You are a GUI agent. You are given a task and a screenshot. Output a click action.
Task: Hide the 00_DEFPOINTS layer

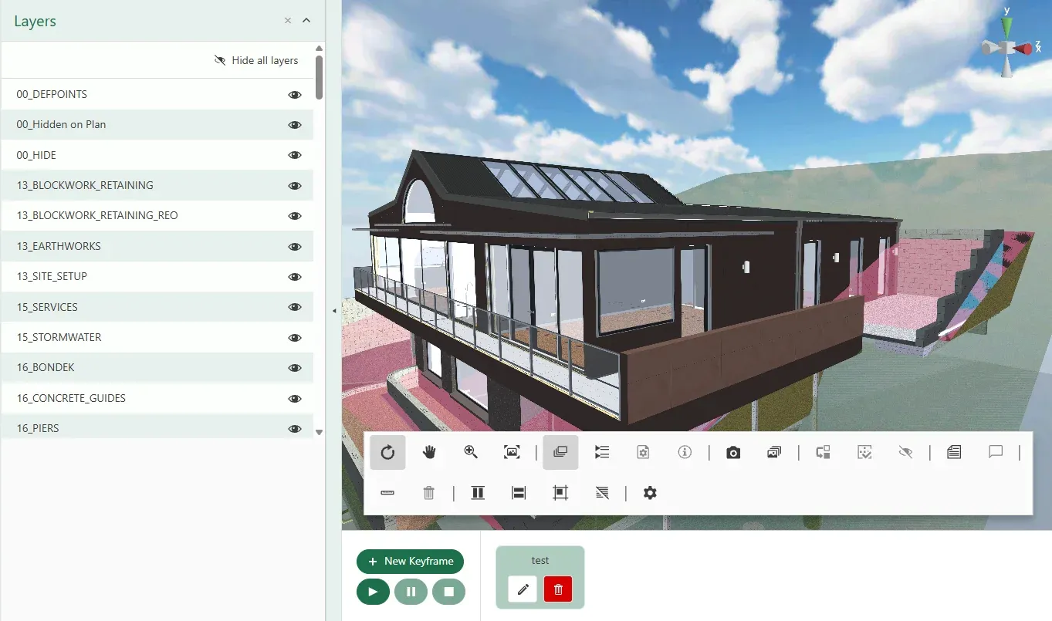coord(295,95)
